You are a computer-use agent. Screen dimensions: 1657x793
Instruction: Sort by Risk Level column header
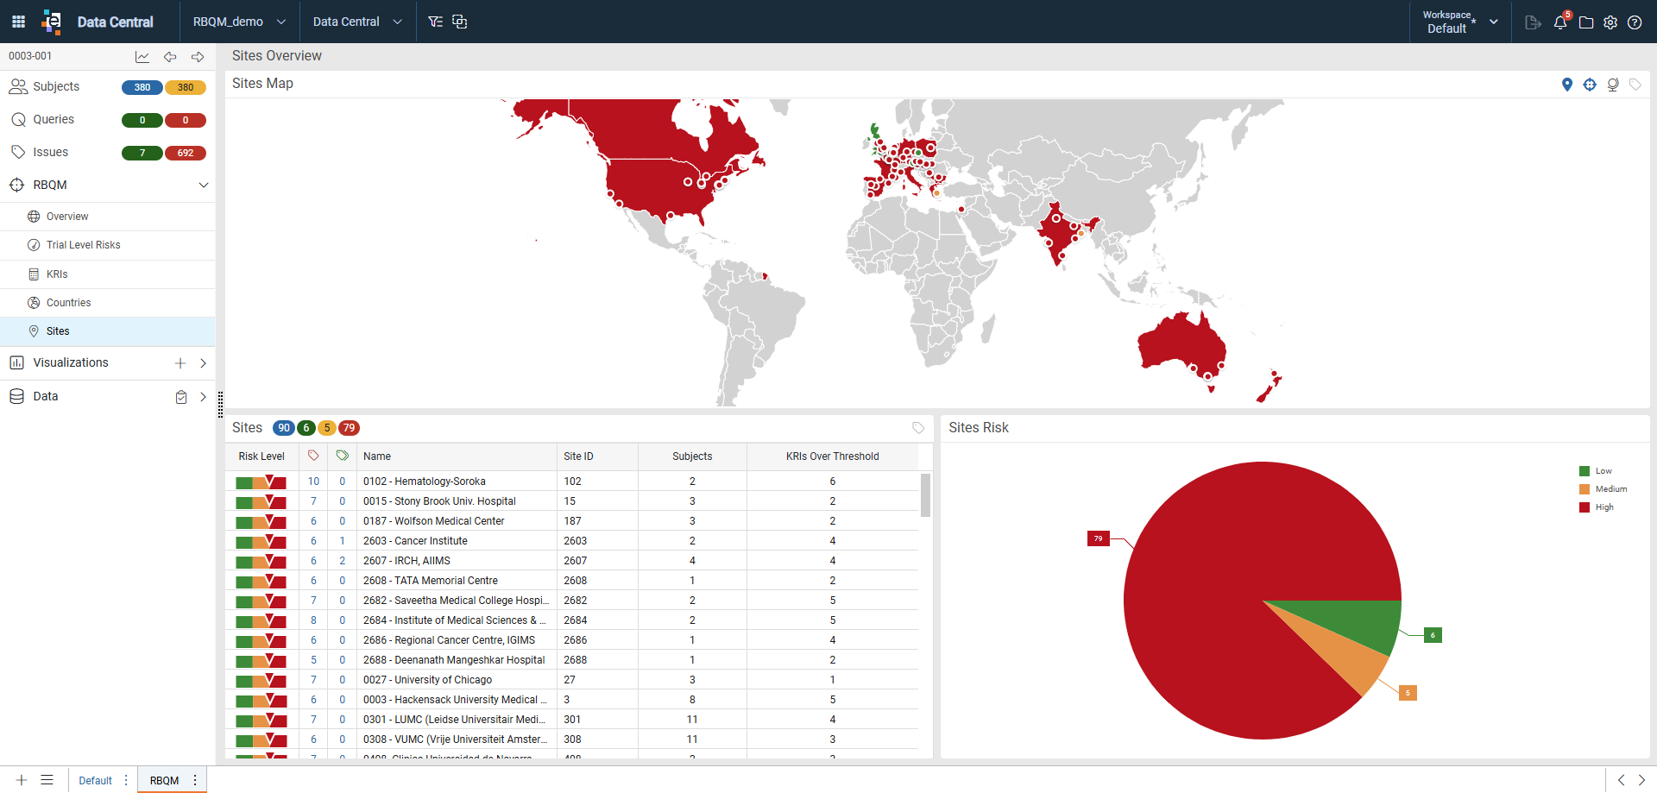click(x=261, y=456)
